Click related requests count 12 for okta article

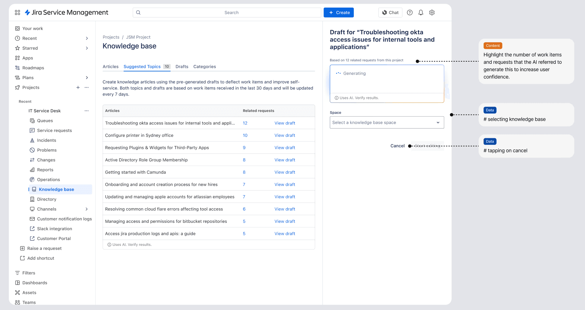245,123
